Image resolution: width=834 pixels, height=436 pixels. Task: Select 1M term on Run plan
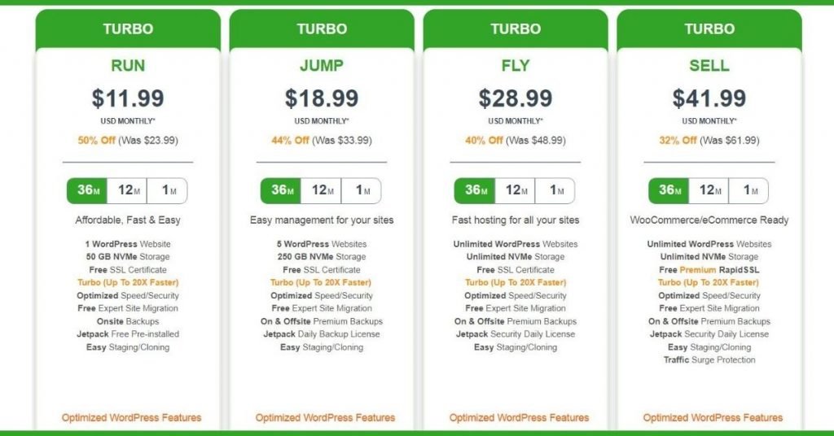(167, 190)
